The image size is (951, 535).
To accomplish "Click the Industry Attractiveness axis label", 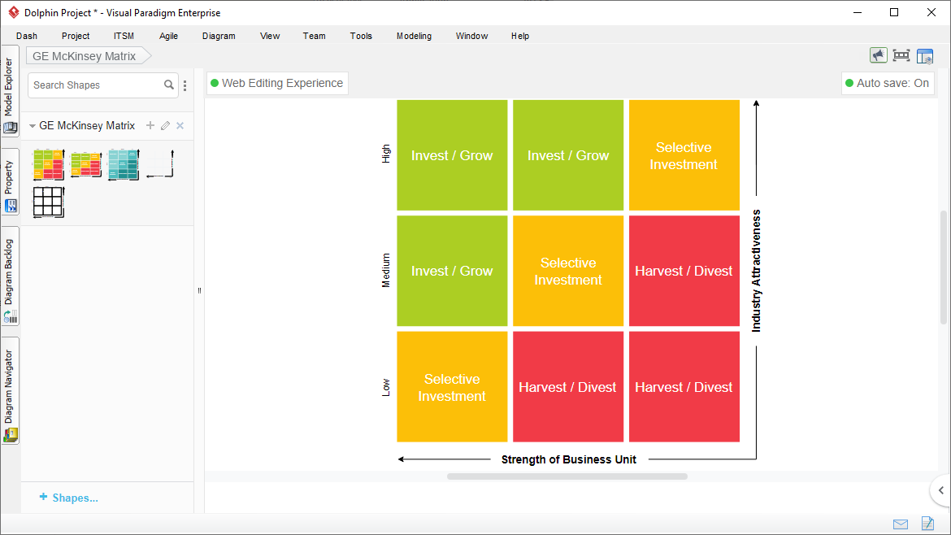I will click(756, 271).
